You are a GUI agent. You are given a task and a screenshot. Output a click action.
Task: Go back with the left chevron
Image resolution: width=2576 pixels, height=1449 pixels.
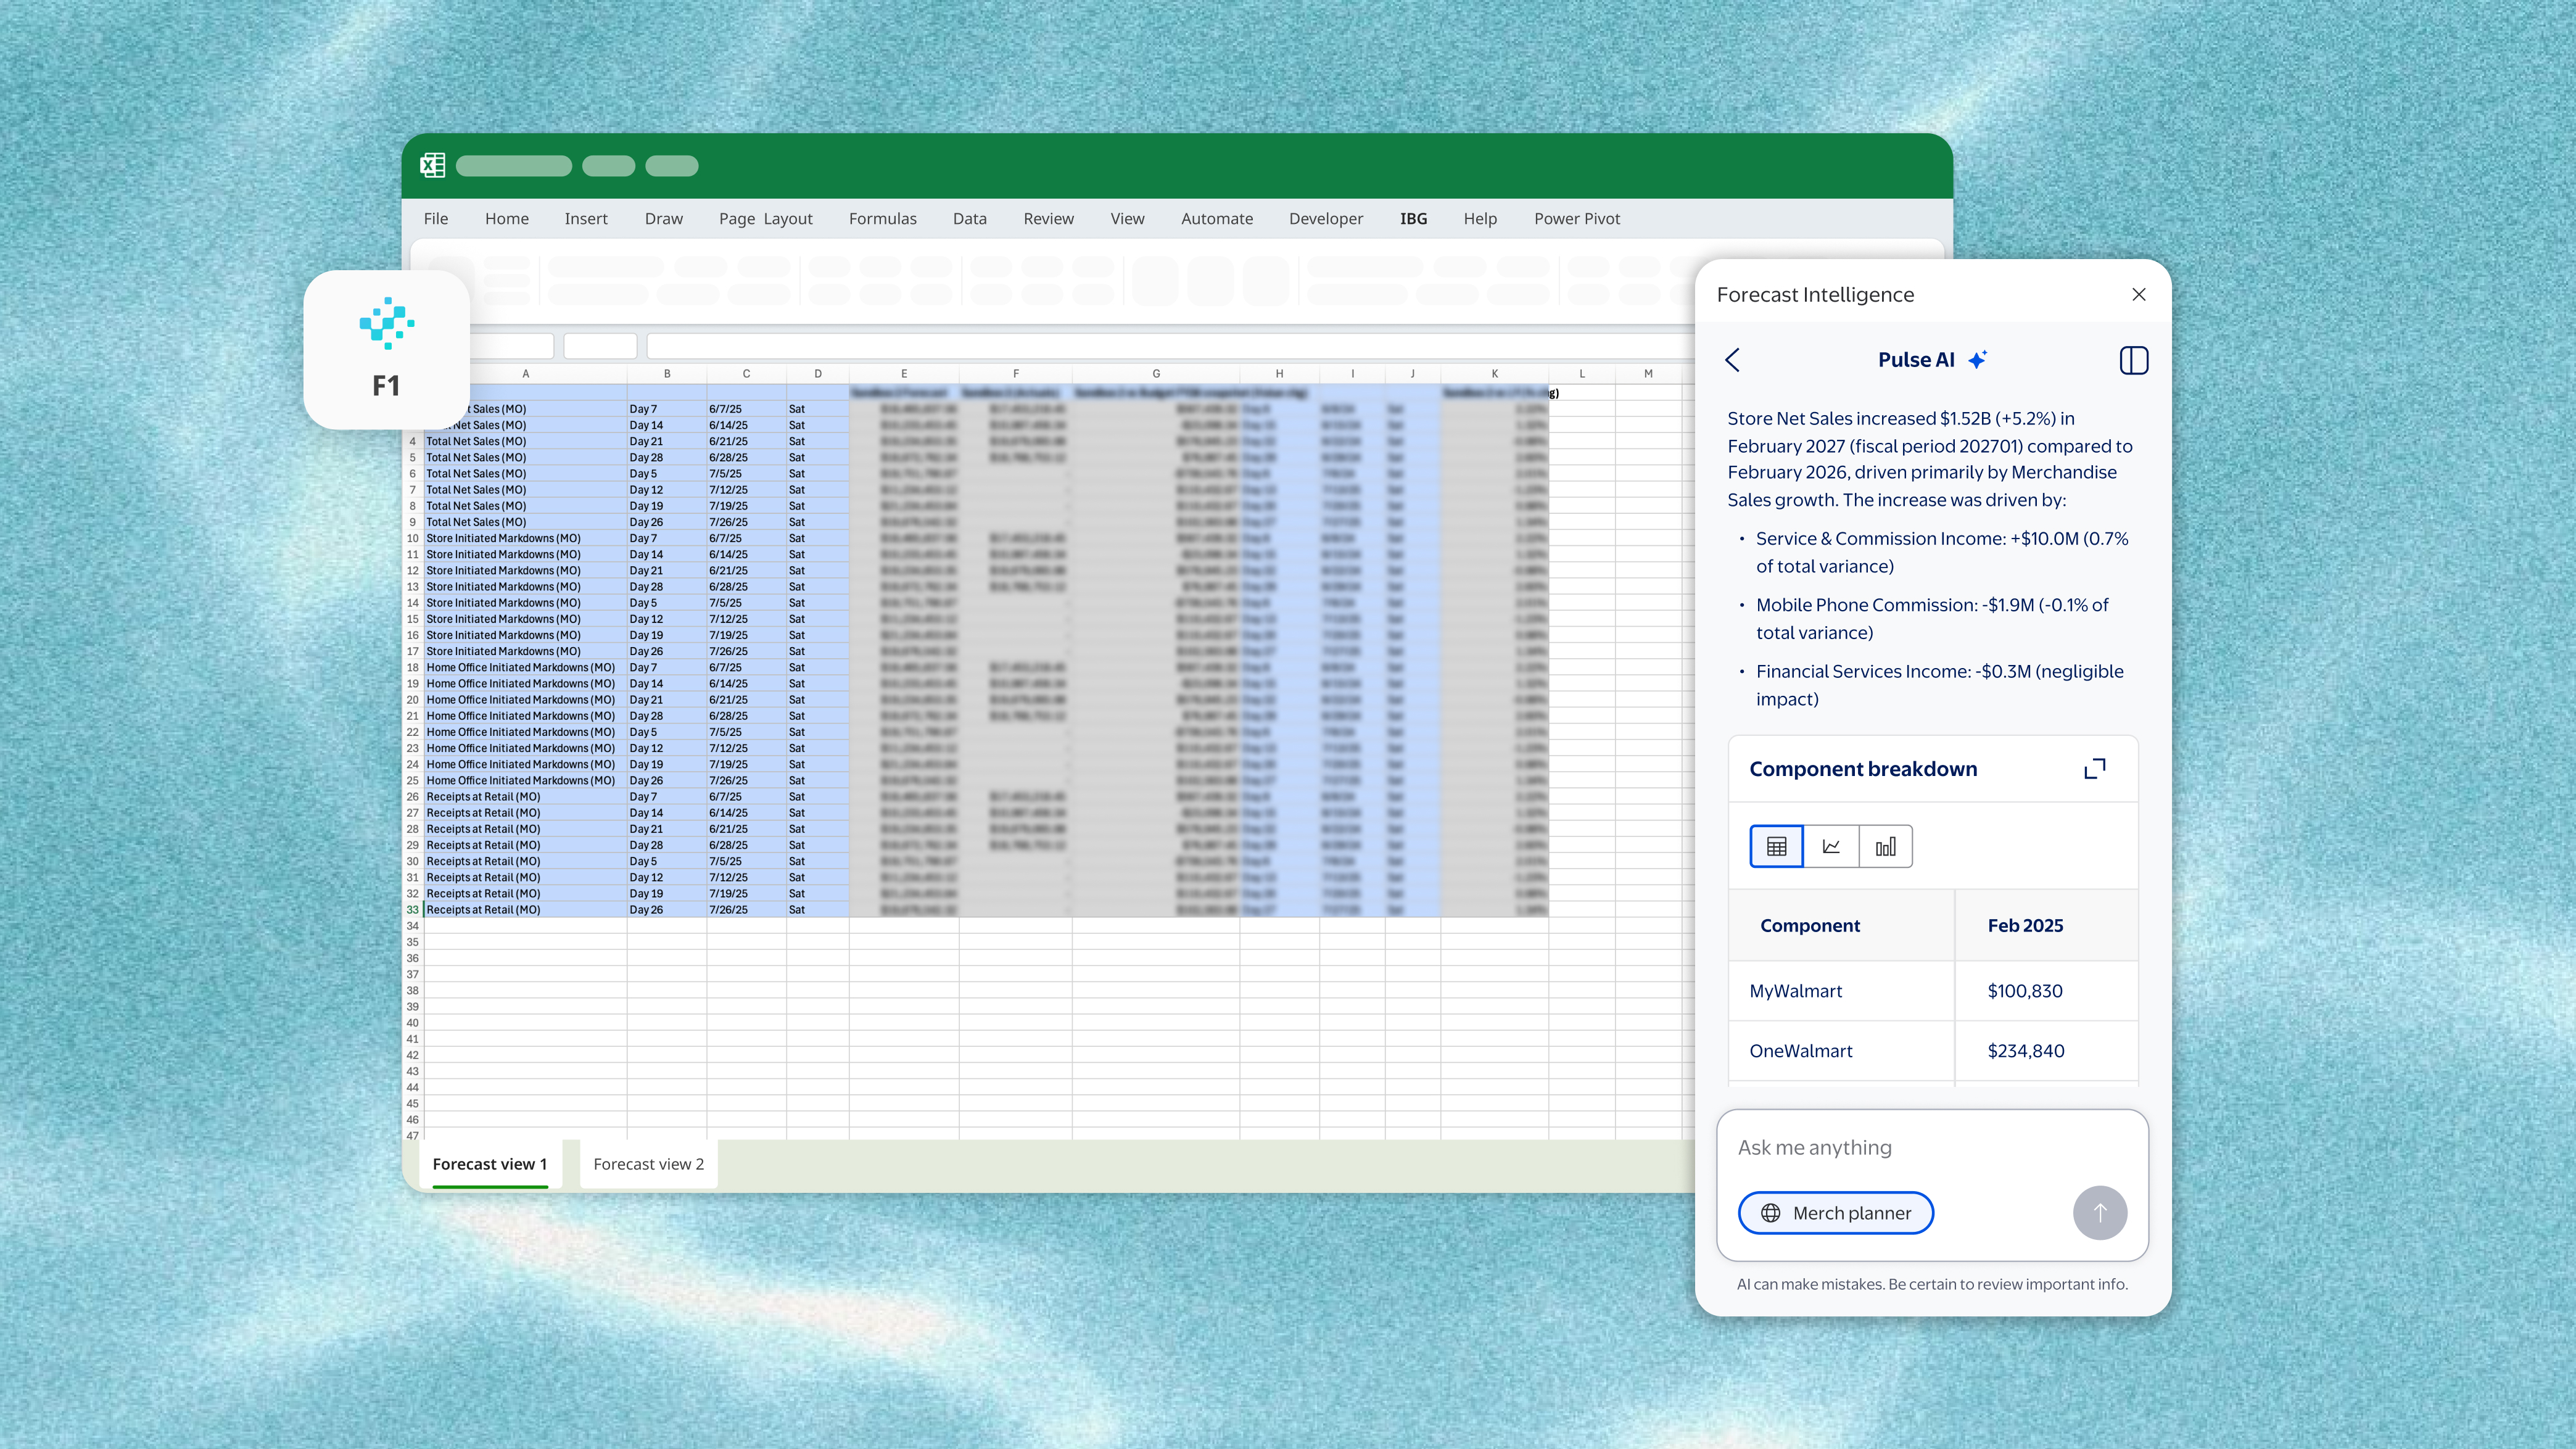click(1733, 360)
